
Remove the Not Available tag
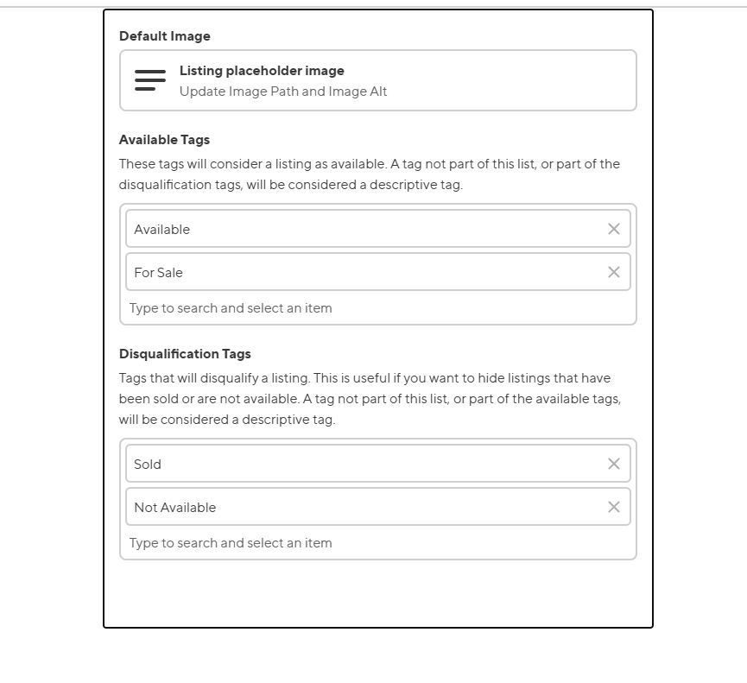[x=614, y=507]
